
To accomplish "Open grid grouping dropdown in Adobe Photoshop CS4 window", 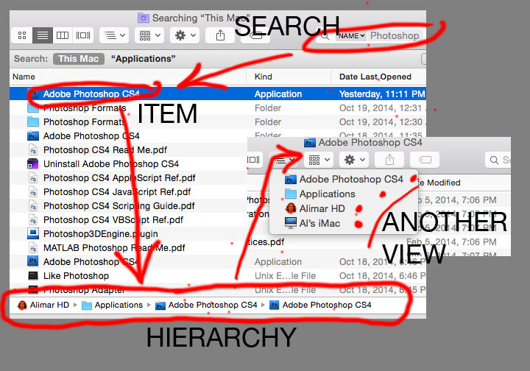I will pos(319,160).
